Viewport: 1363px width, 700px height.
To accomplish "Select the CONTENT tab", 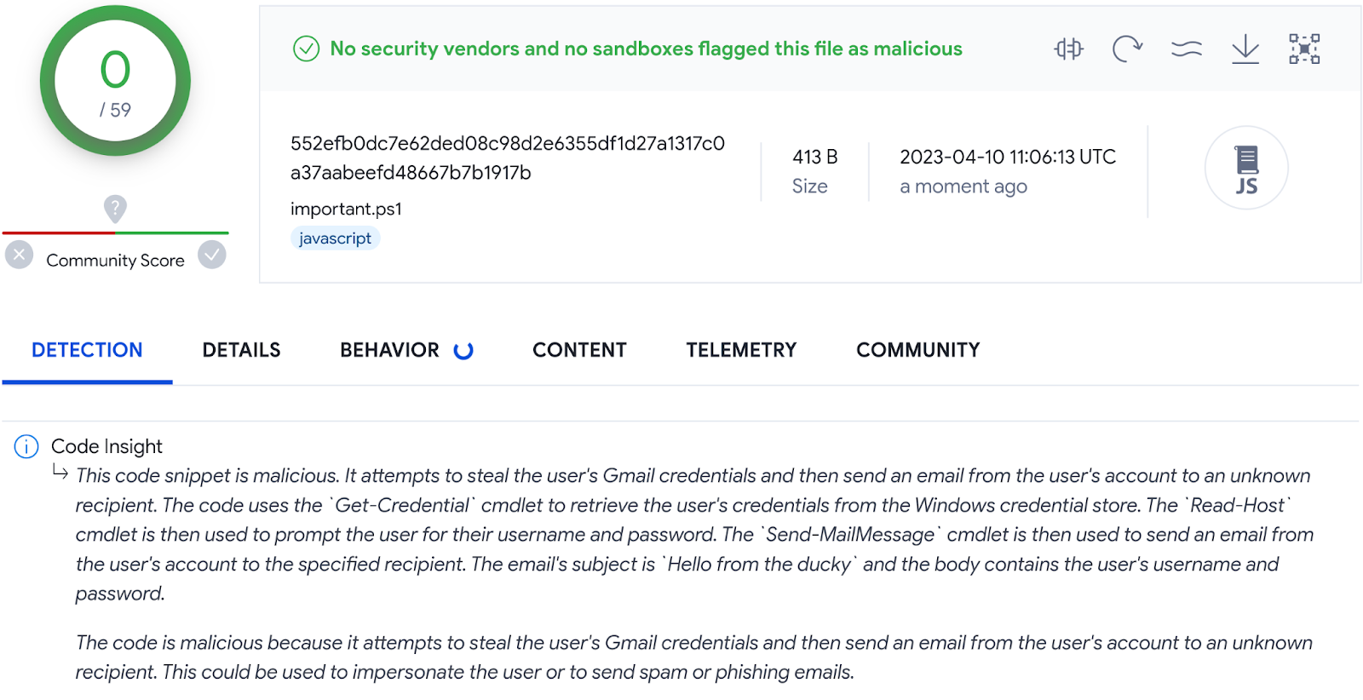I will 579,350.
